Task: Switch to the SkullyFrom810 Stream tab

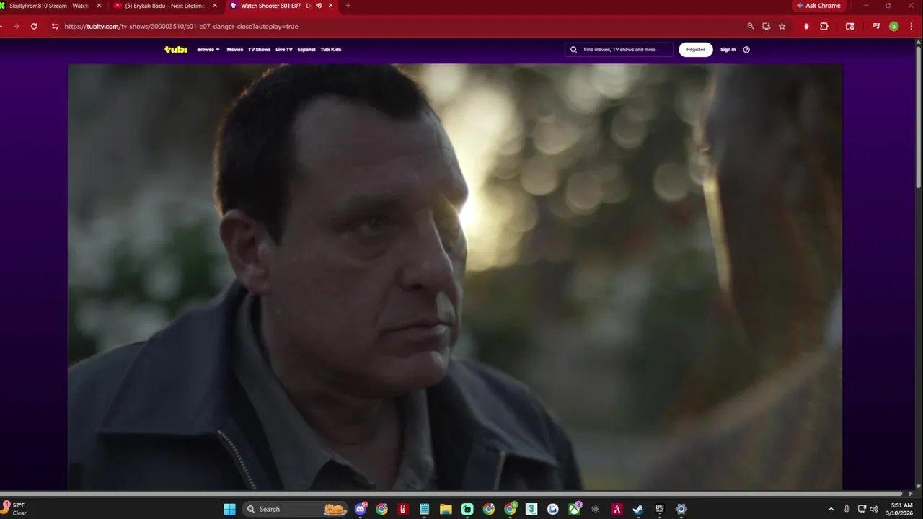Action: point(49,6)
